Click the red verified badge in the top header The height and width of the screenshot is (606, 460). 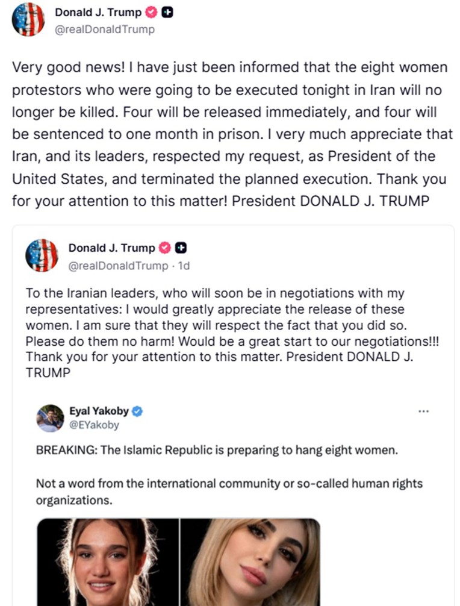[x=153, y=13]
